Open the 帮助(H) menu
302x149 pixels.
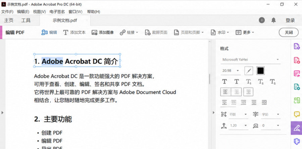[94, 12]
